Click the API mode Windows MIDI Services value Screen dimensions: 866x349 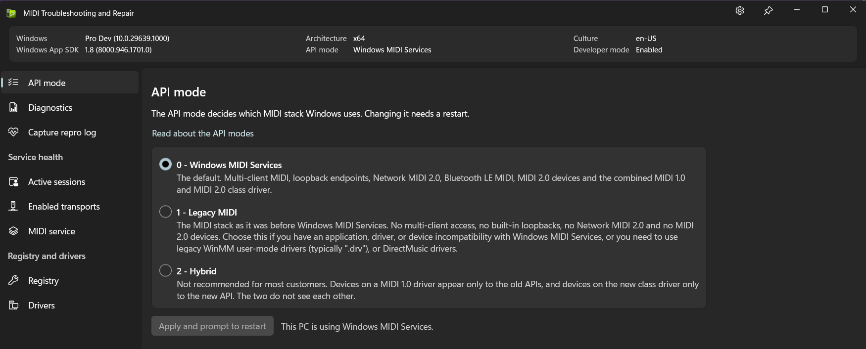392,50
